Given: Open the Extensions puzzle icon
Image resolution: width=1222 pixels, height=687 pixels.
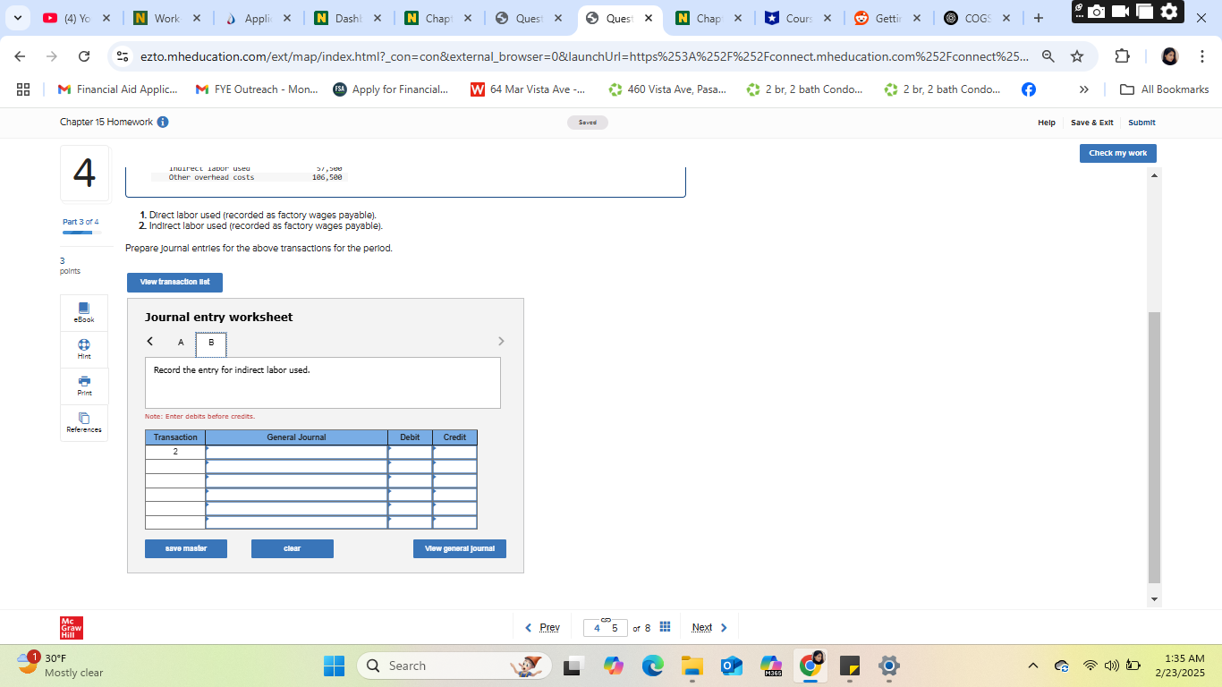Looking at the screenshot, I should pos(1123,56).
